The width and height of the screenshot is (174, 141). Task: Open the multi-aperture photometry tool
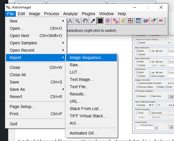click(x=115, y=21)
